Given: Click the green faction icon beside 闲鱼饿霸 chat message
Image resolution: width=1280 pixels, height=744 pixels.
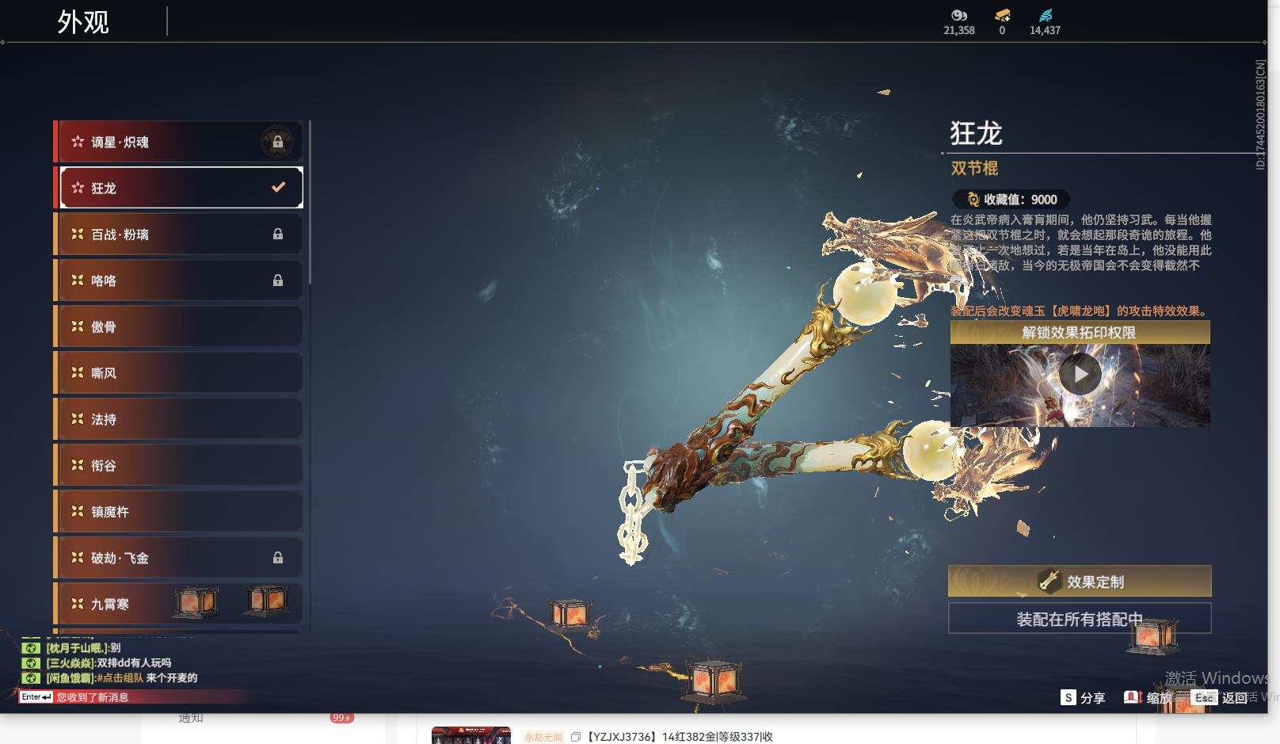Looking at the screenshot, I should (32, 678).
